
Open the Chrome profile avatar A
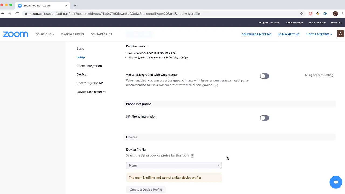click(335, 14)
